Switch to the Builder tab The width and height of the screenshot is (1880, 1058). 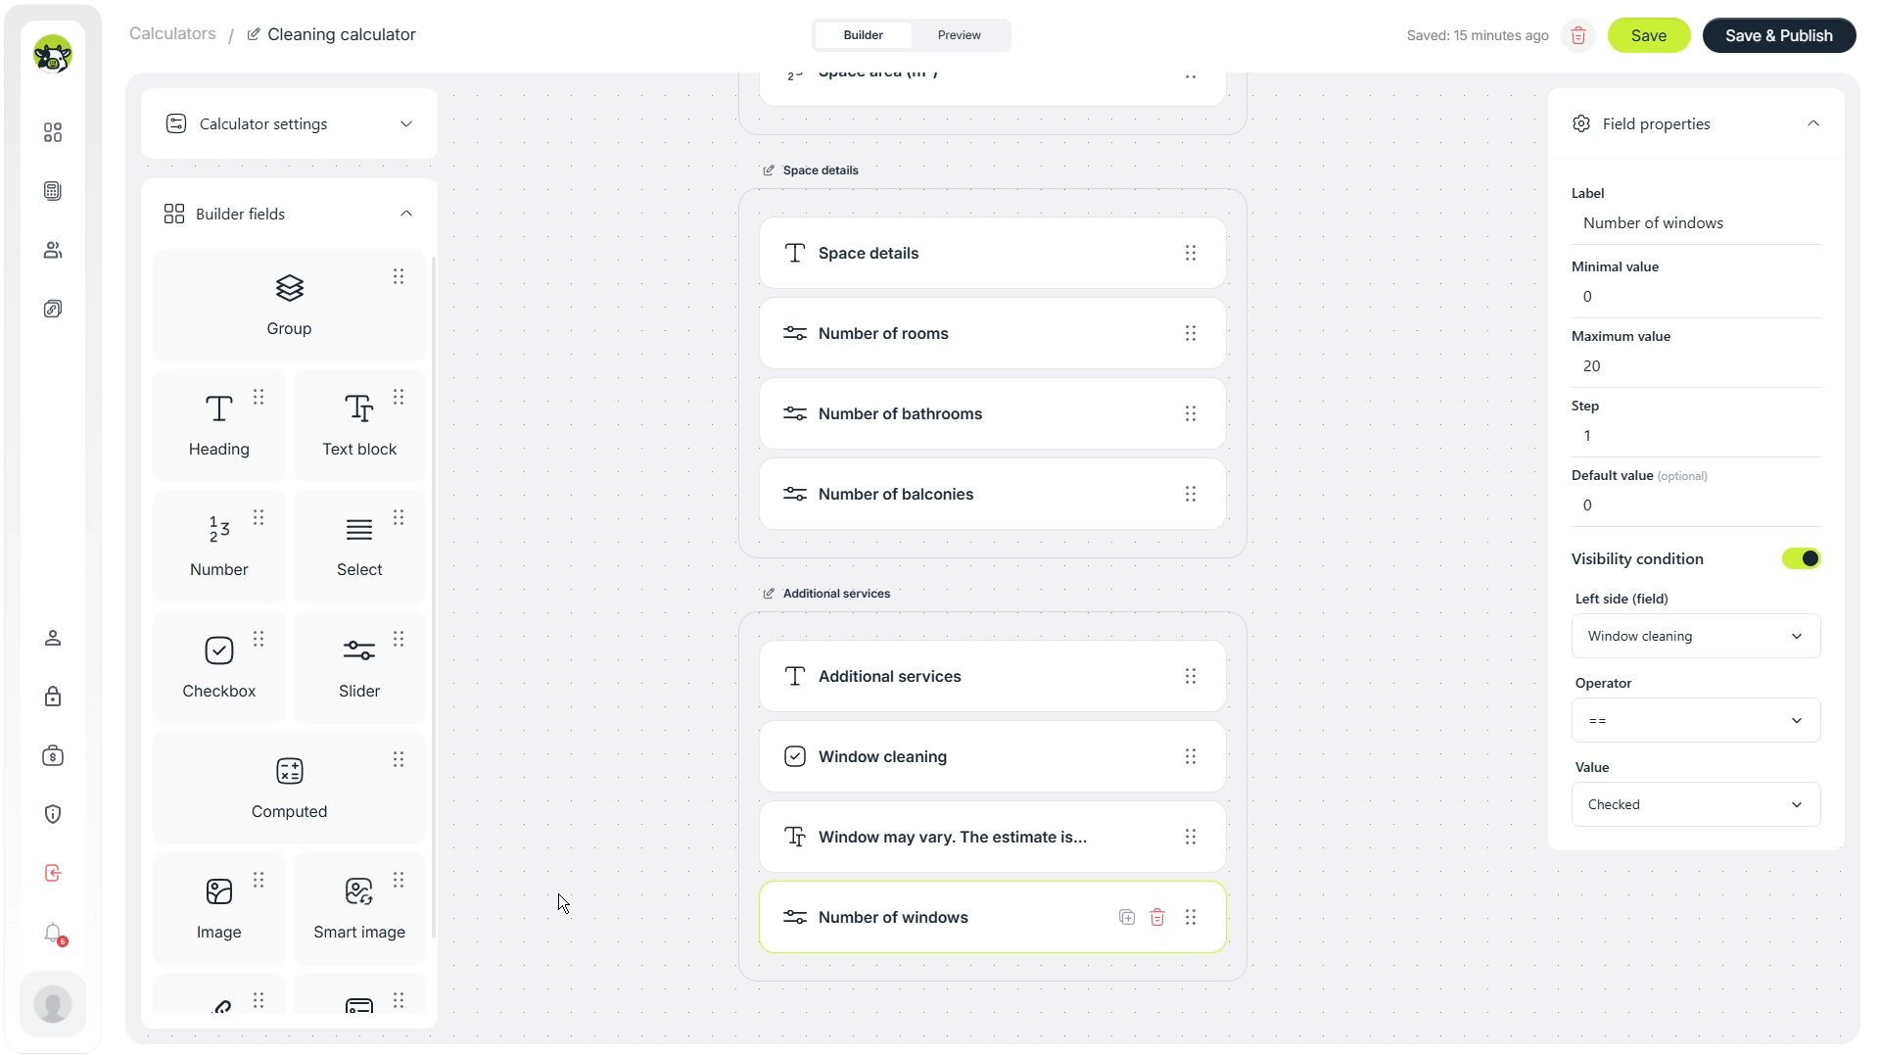pyautogui.click(x=863, y=35)
